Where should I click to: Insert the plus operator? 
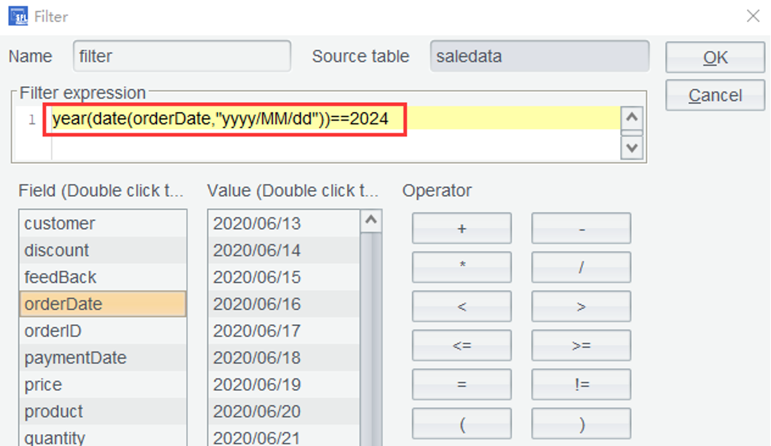point(462,229)
